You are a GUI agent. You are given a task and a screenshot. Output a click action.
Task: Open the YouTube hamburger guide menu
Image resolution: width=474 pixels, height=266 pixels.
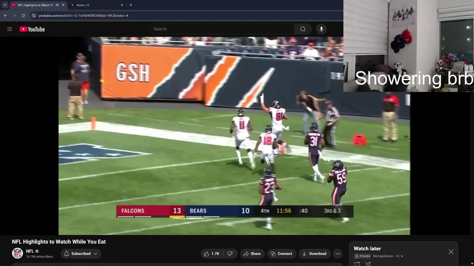click(10, 29)
